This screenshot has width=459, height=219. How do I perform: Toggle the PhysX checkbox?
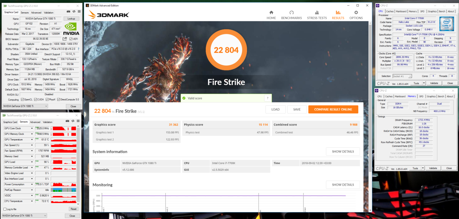pos(47,99)
